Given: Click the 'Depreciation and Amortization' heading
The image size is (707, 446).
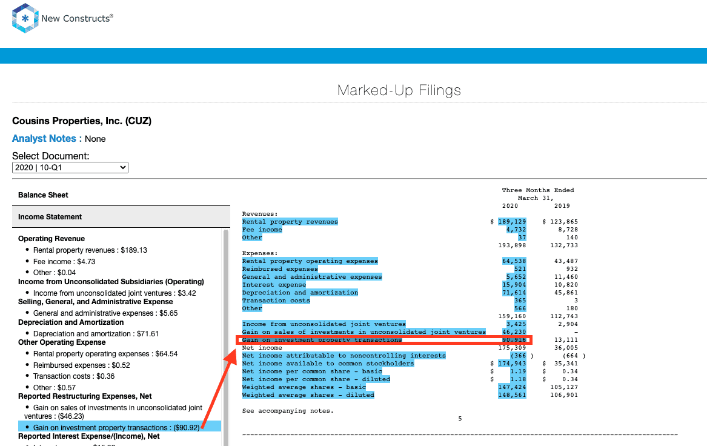Looking at the screenshot, I should (x=71, y=322).
